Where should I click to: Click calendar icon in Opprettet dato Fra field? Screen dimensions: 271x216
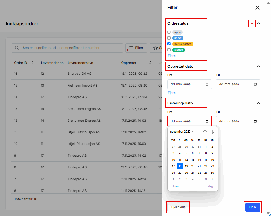207,84
